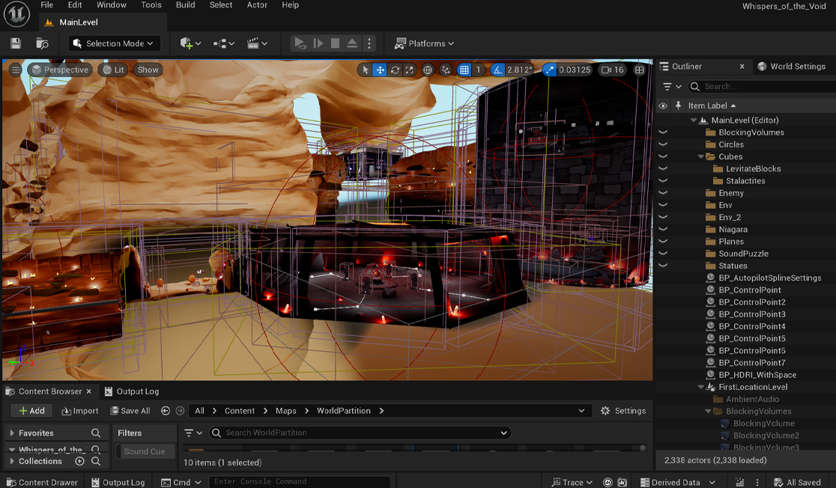This screenshot has height=488, width=836.
Task: Collapse the Cubes folder
Action: (700, 156)
